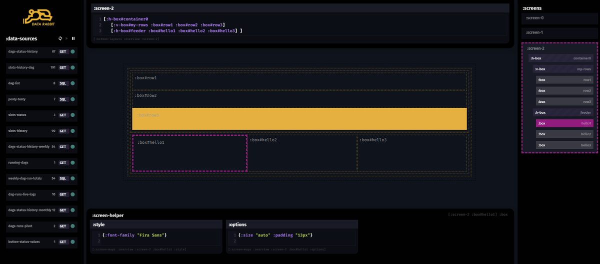Click the Data Rabbit logo
Screen dimensions: 600x264
(x=40, y=17)
